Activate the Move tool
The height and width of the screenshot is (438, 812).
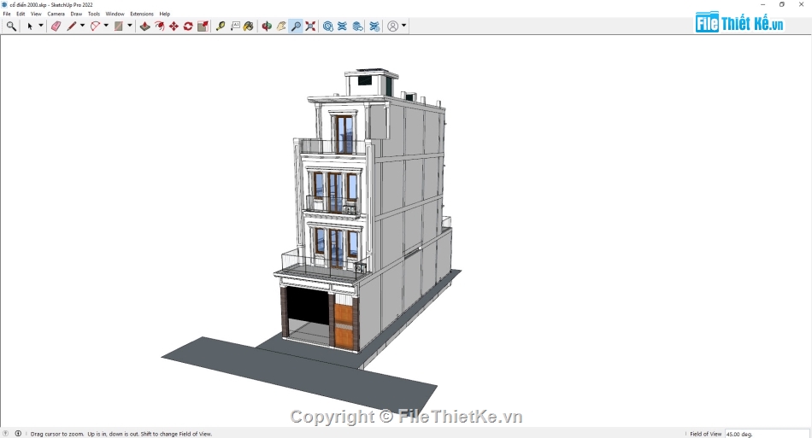coord(174,26)
